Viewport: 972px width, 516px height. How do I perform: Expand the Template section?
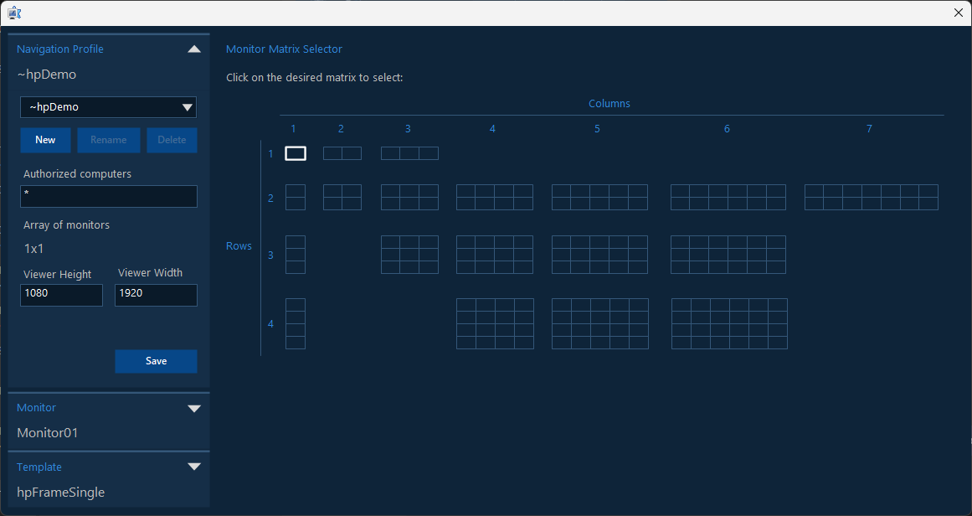[x=194, y=467]
